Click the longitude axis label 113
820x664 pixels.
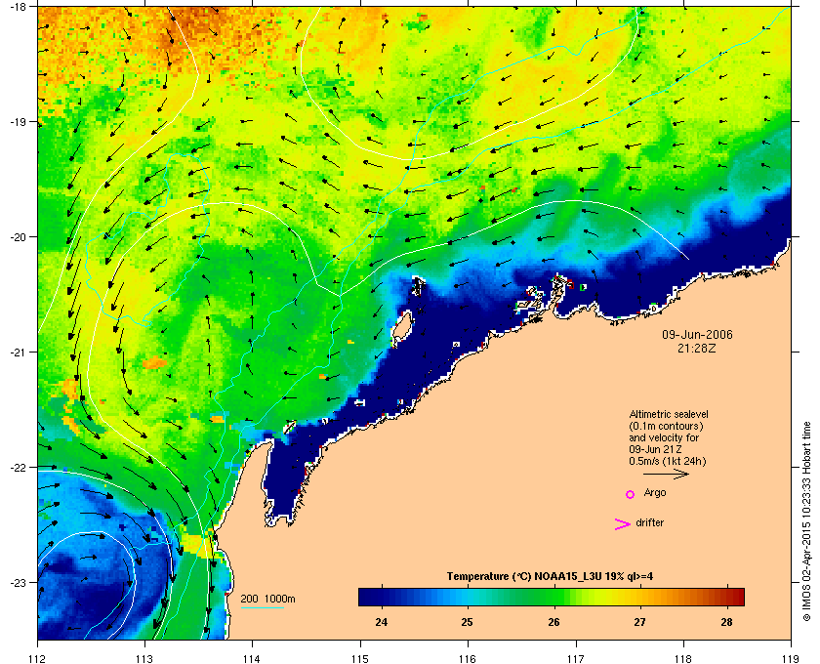coord(144,659)
